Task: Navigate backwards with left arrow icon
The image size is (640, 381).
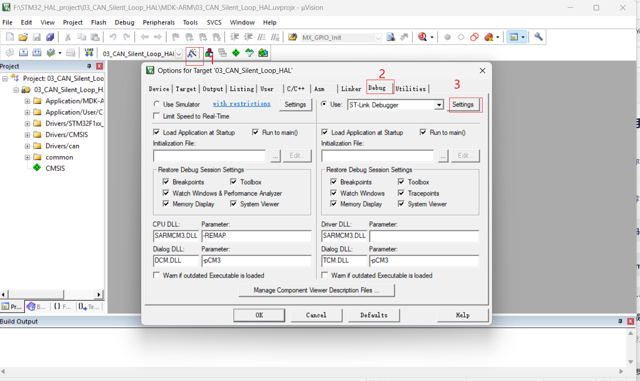Action: pyautogui.click(x=144, y=37)
